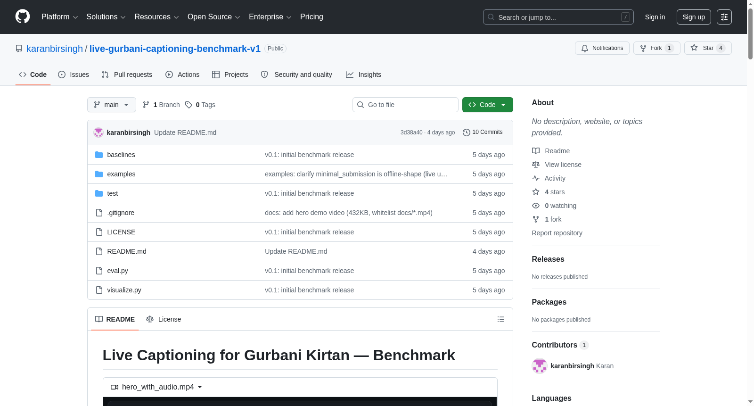The image size is (754, 406).
Task: Open the appearance settings icon button
Action: [x=724, y=17]
